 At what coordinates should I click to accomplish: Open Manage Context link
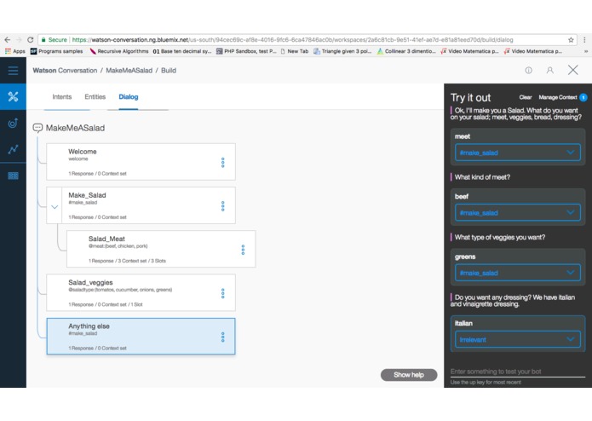pos(558,97)
